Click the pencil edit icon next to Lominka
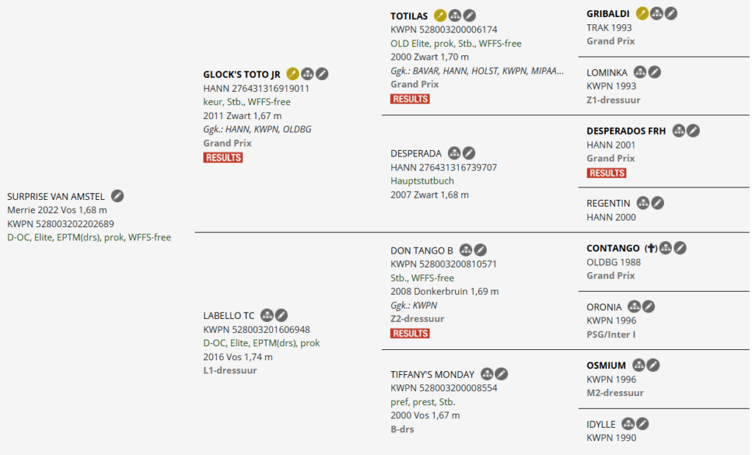 655,72
